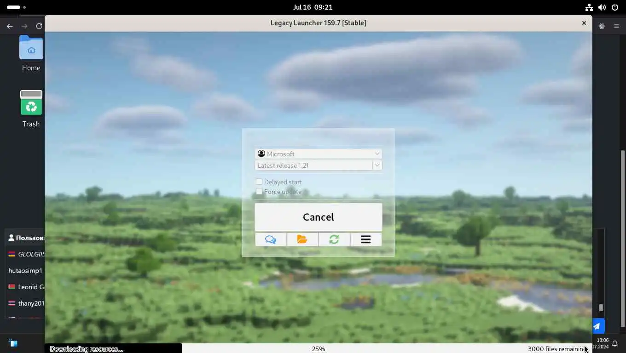Click the user icon beside Пользова heading
626x353 pixels.
[x=12, y=238]
